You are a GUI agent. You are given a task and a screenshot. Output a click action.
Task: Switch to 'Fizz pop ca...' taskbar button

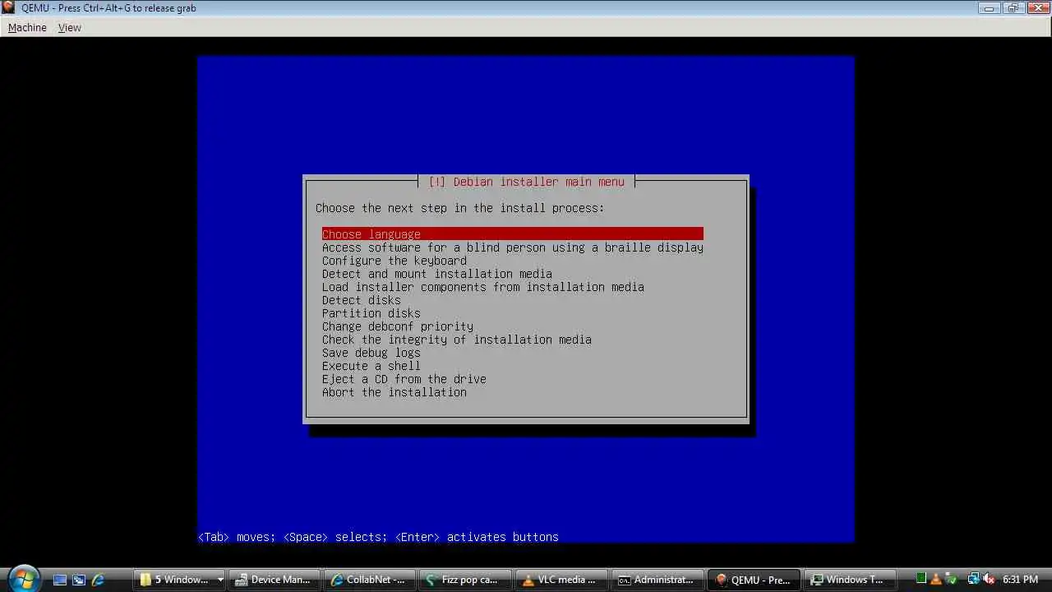click(465, 580)
